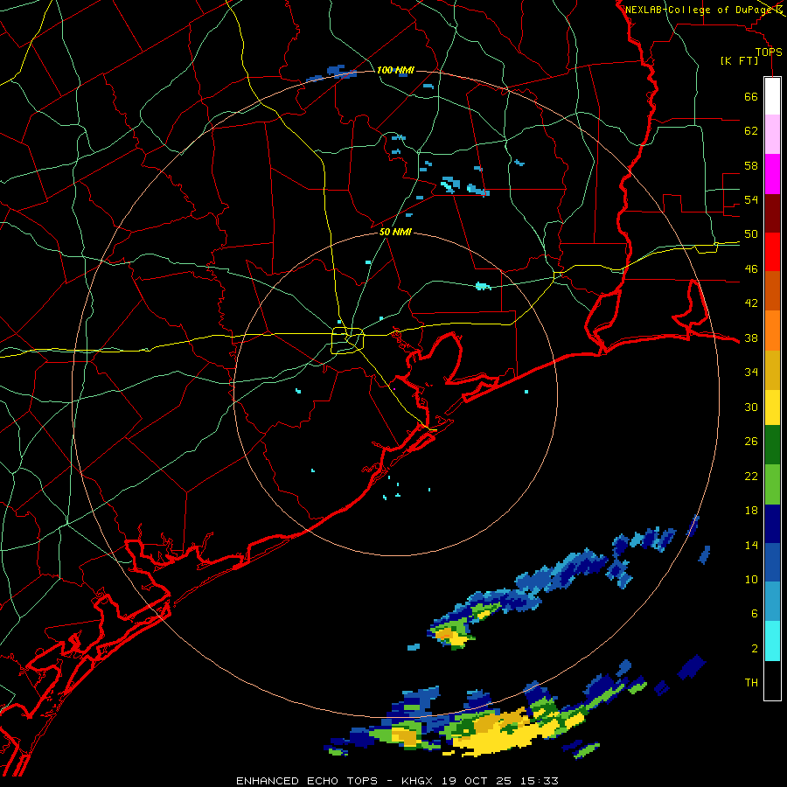The width and height of the screenshot is (787, 787).
Task: Select the dark red legend swatch
Action: (x=772, y=213)
